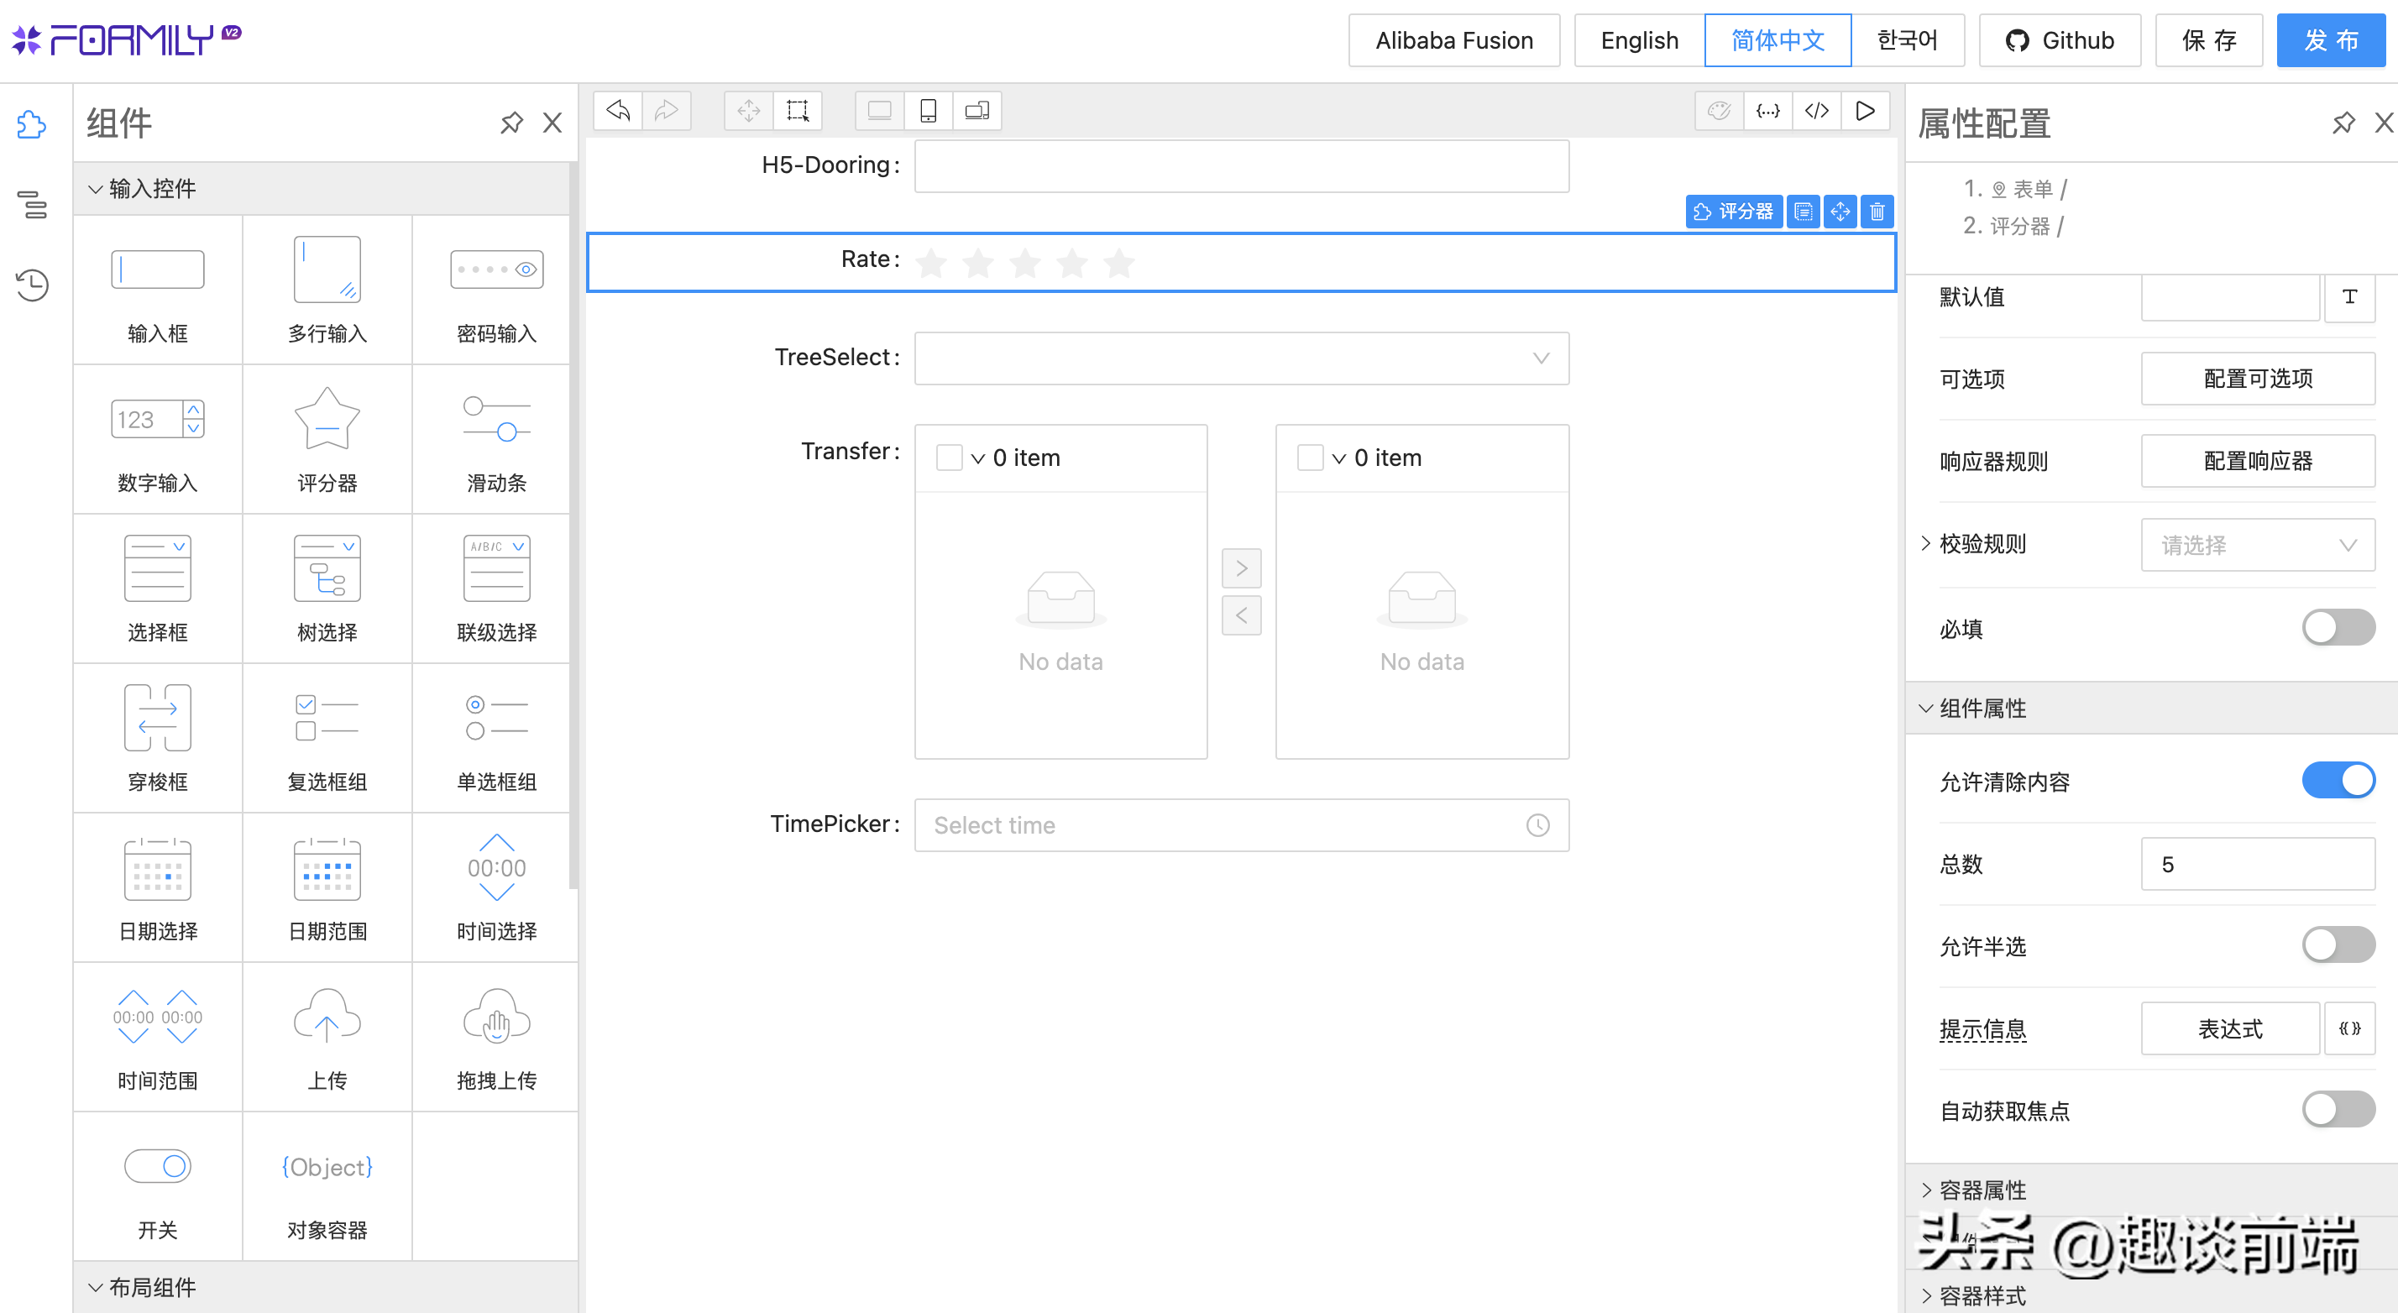Open the 请选择 validation rule dropdown

[x=2258, y=546]
